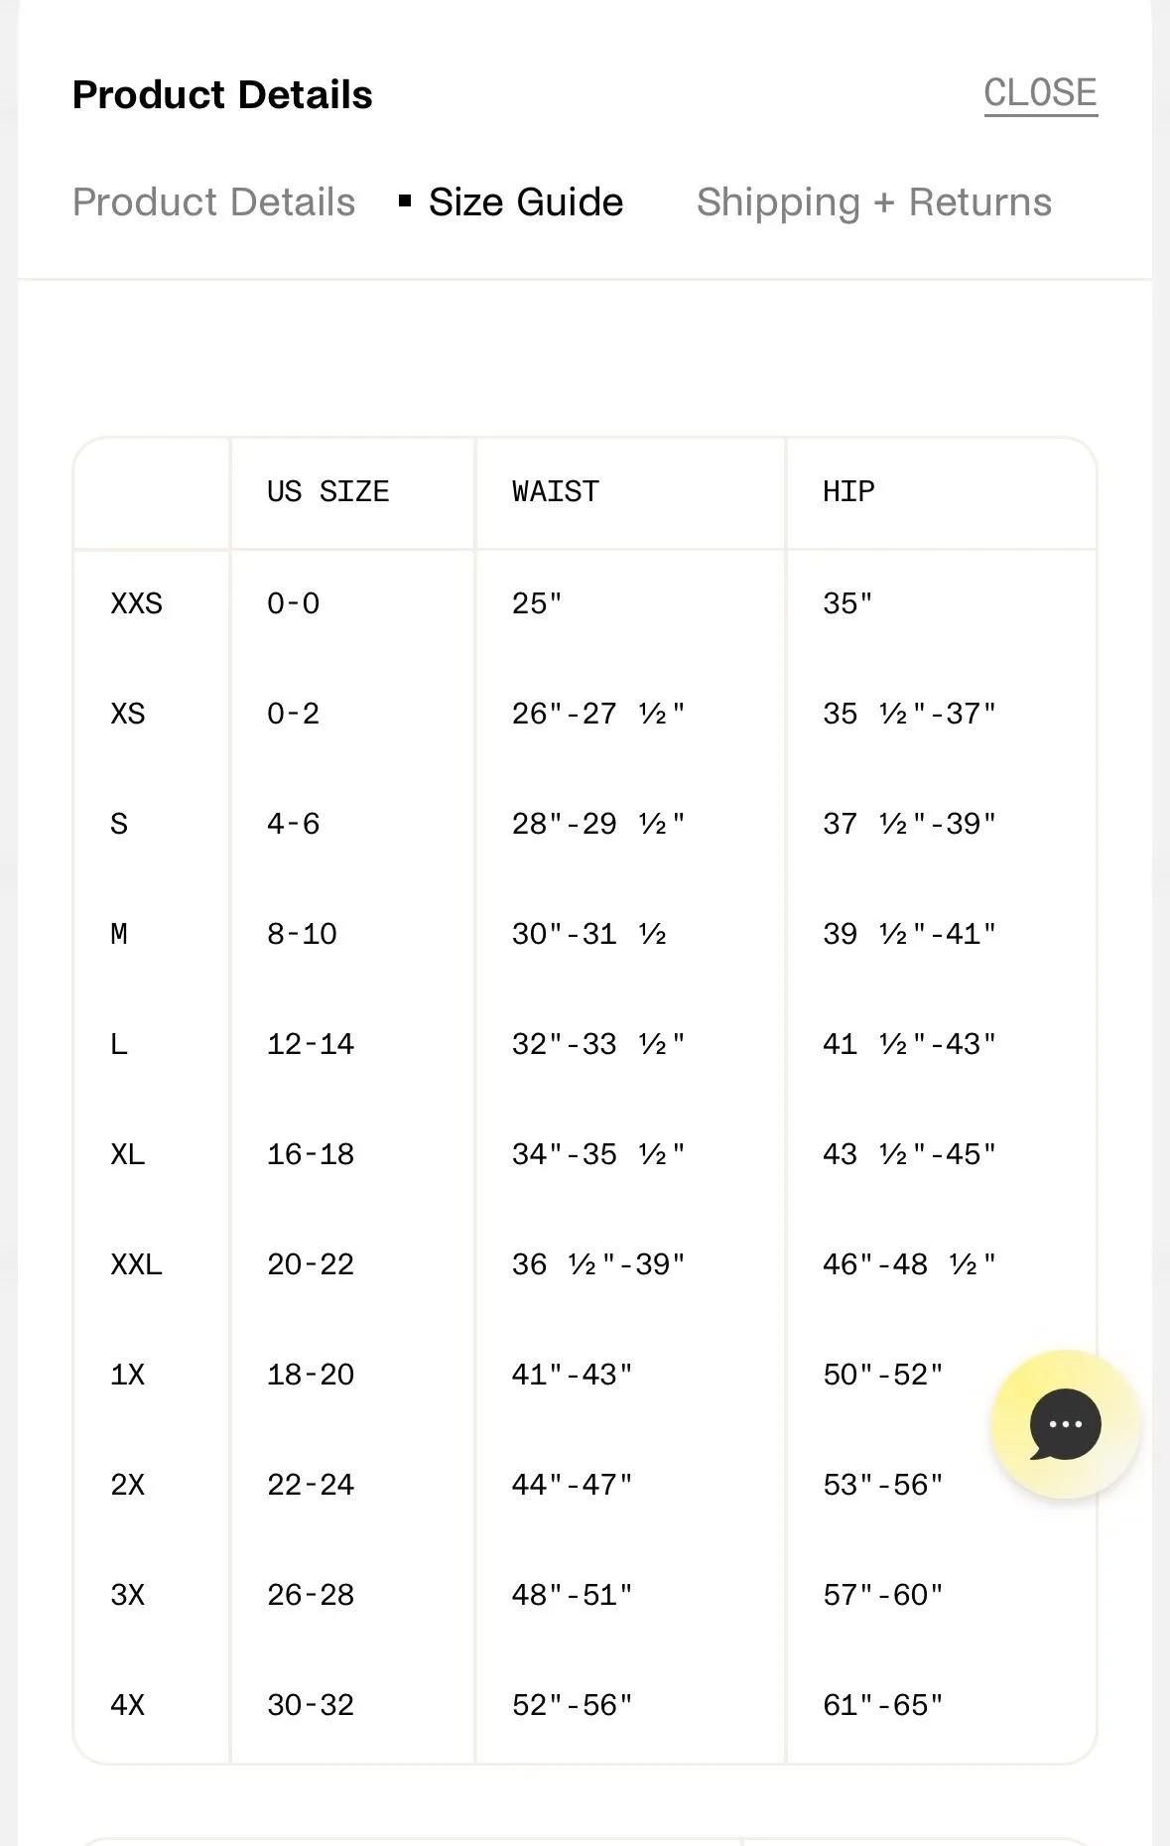The image size is (1170, 1846).
Task: Open the Shipping + Returns tab
Action: pyautogui.click(x=873, y=201)
